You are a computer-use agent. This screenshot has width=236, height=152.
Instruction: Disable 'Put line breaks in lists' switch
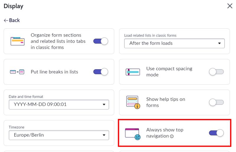click(101, 72)
